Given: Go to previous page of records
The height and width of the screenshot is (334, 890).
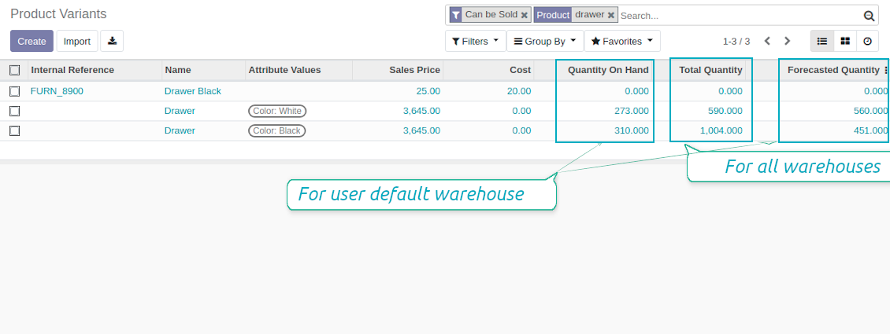Looking at the screenshot, I should [x=767, y=41].
